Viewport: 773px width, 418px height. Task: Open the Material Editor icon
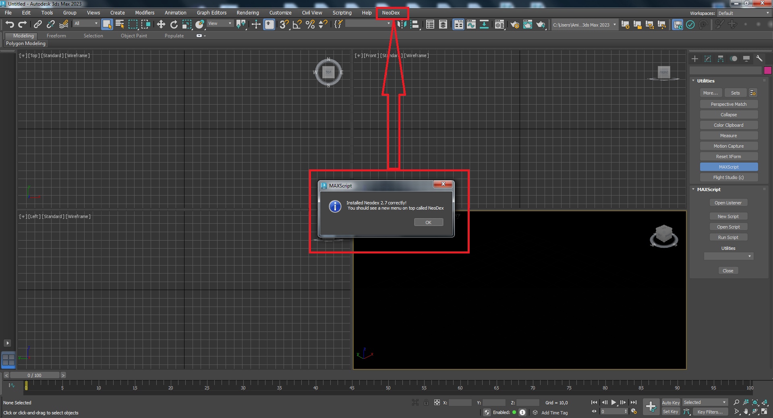(x=499, y=25)
